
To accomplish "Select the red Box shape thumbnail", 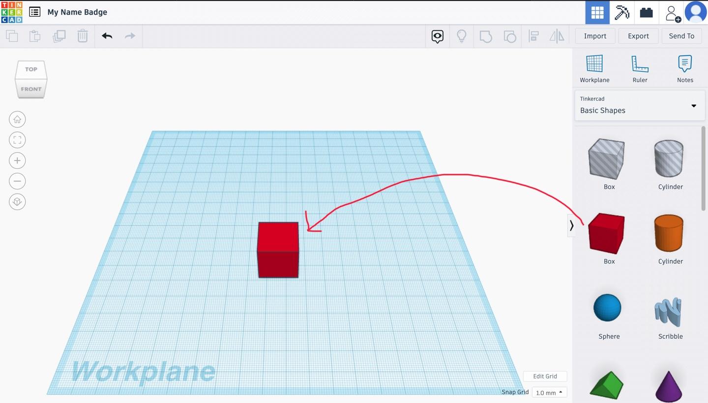I will coord(608,233).
